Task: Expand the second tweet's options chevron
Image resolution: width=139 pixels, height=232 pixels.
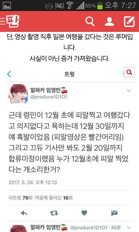Action: click(x=129, y=228)
